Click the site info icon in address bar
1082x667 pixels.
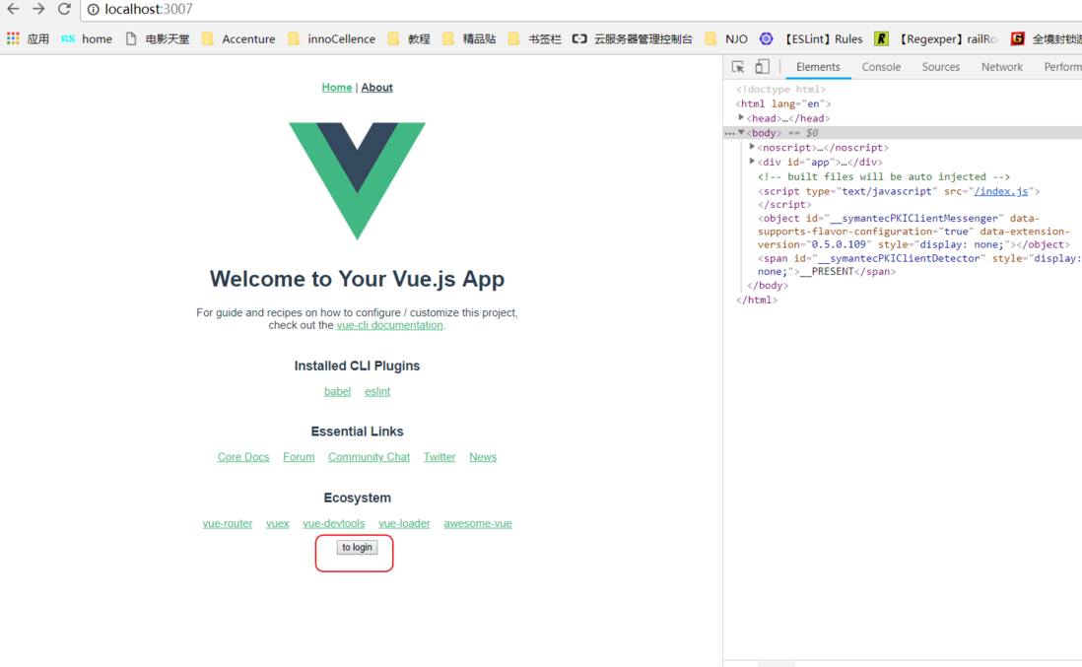[x=94, y=10]
